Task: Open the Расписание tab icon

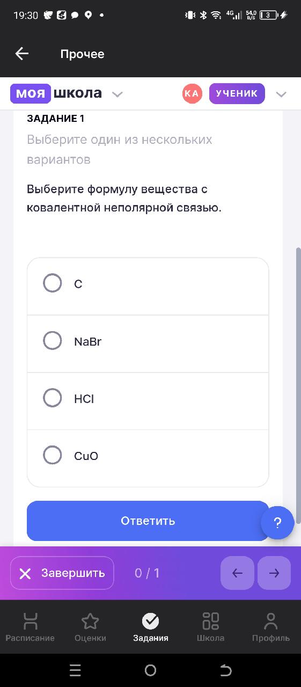Action: point(31,621)
